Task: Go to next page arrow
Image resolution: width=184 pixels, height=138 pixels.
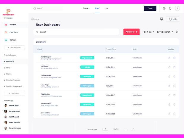Action: [x=133, y=129]
